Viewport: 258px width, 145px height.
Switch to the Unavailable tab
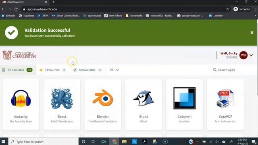tap(88, 70)
